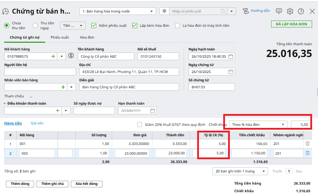Uncheck Kiêm phiếu xuất checkbox

click(93, 25)
